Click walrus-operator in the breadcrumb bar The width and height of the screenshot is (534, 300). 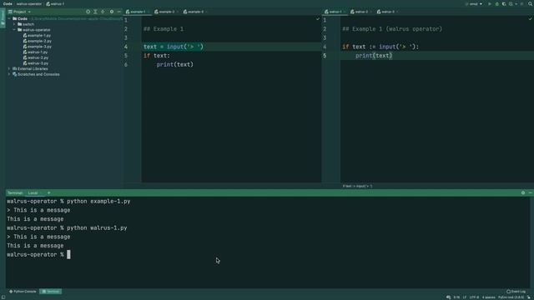tap(29, 3)
